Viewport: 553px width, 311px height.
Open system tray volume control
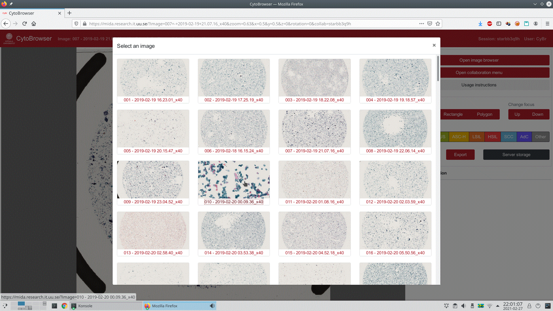[463, 306]
